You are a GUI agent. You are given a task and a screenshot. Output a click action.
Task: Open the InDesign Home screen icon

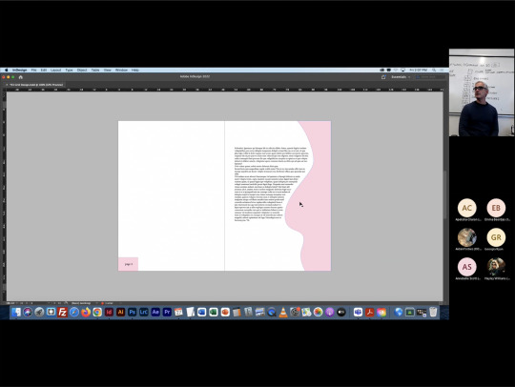21,77
